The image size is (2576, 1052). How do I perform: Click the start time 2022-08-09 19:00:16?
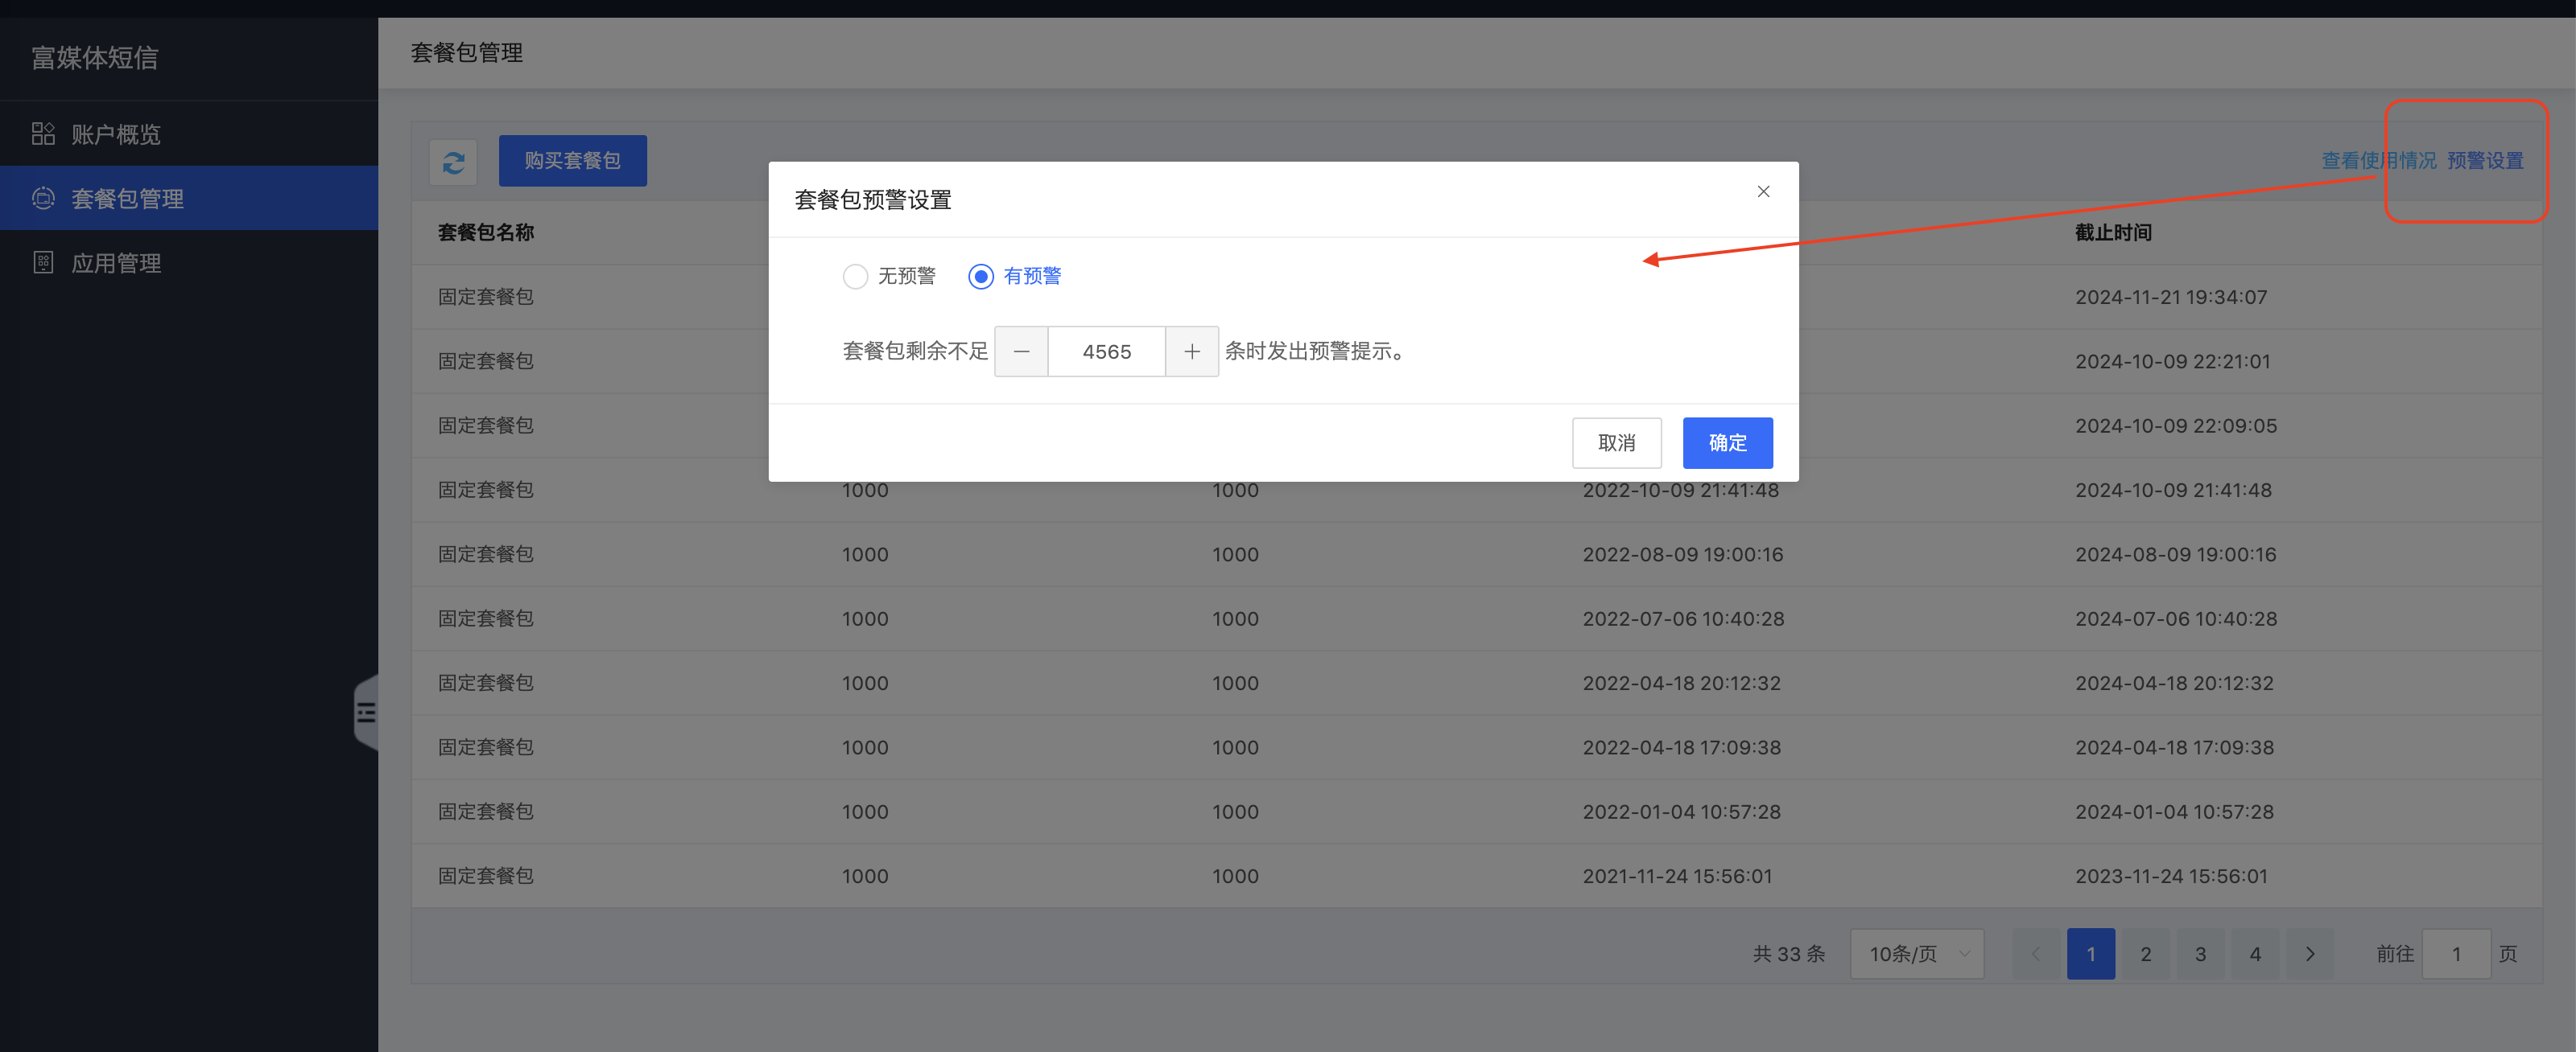(x=1683, y=554)
